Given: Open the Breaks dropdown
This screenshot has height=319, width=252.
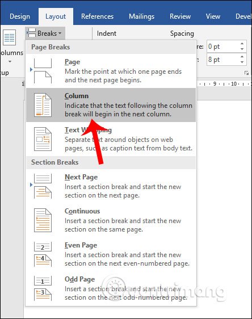Looking at the screenshot, I should [45, 33].
